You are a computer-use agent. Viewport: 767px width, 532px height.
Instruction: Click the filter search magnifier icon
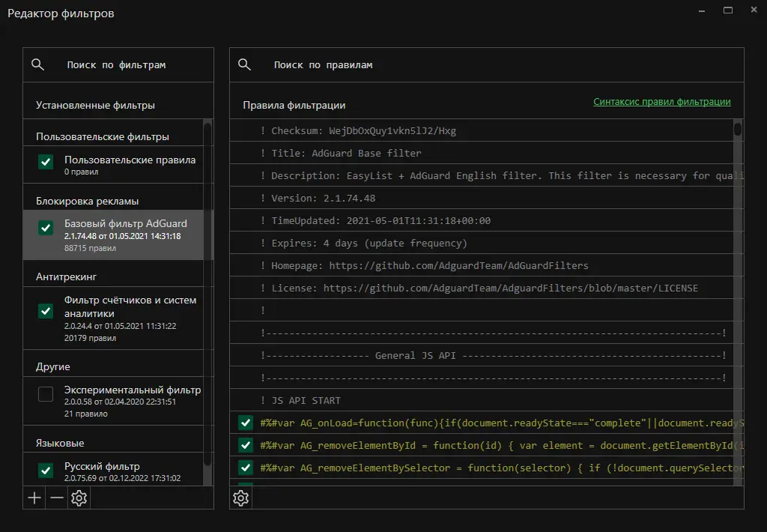click(x=38, y=65)
